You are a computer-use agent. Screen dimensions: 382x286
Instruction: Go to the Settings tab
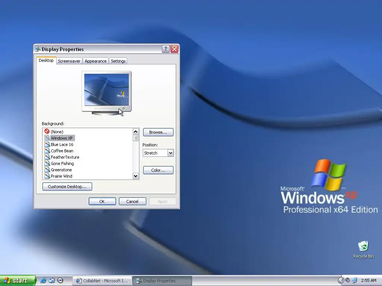click(118, 61)
